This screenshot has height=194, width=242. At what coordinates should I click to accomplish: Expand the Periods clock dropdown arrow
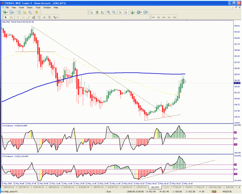tap(141, 12)
